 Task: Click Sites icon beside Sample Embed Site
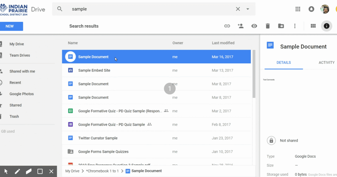tap(70, 70)
